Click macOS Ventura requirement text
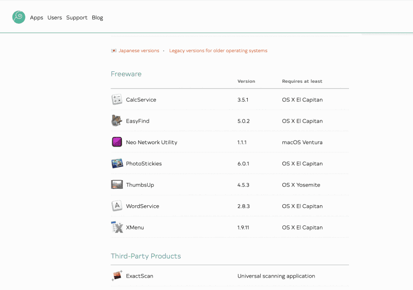Screen dimensions: 413x290 click(x=302, y=142)
